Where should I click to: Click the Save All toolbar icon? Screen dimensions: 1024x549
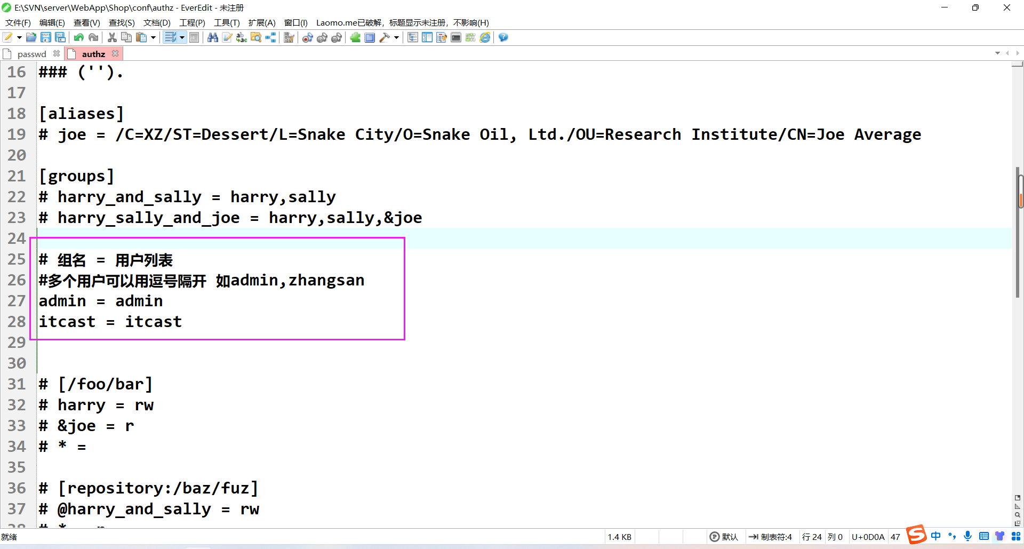(60, 37)
